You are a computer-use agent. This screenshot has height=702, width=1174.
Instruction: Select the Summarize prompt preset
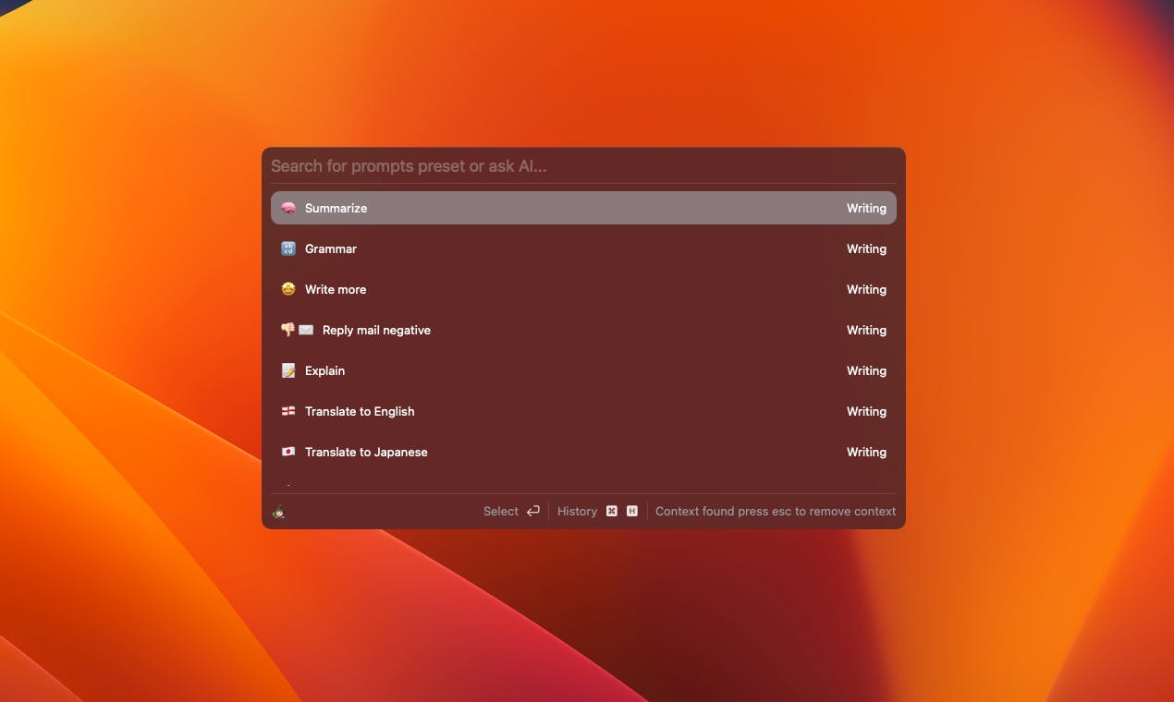pyautogui.click(x=583, y=208)
